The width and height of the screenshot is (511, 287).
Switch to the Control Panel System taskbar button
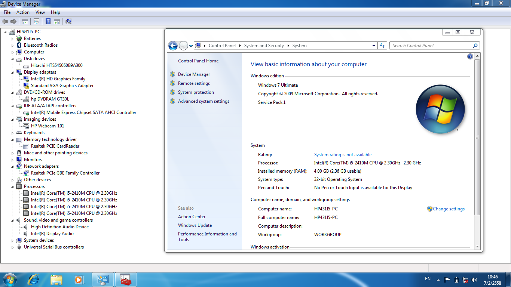pyautogui.click(x=103, y=280)
